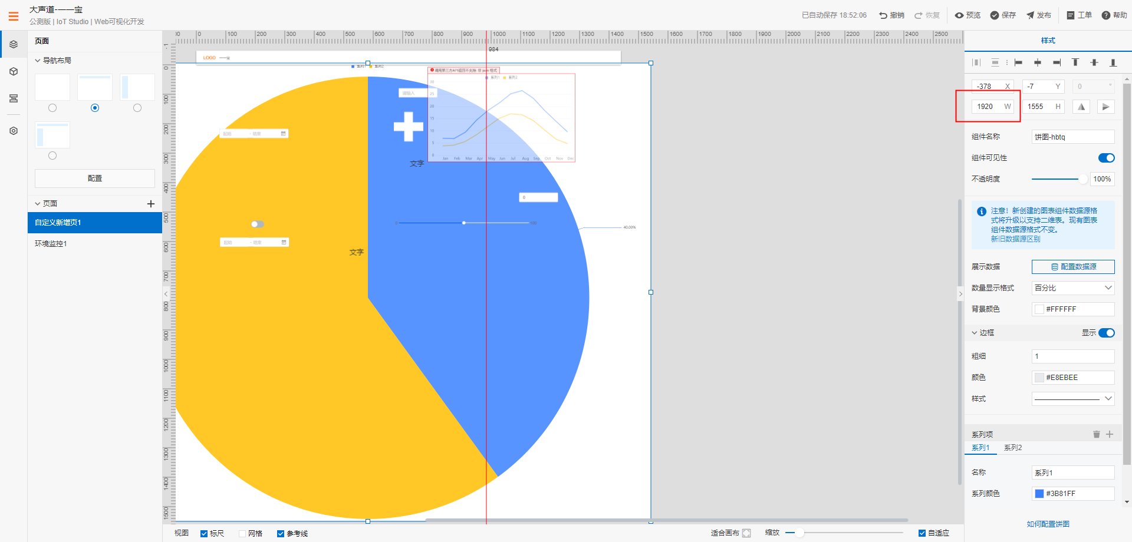Screen dimensions: 1132x542
Task: Collapse the right style panel arrow
Action: (960, 293)
